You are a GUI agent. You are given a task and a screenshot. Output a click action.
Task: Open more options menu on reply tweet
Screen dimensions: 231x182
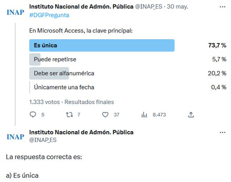[x=223, y=132]
